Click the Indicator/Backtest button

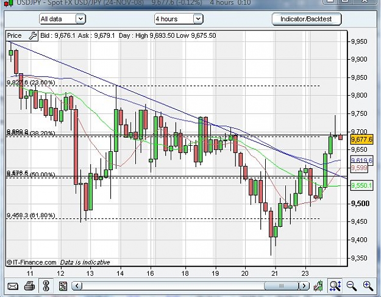pyautogui.click(x=306, y=19)
